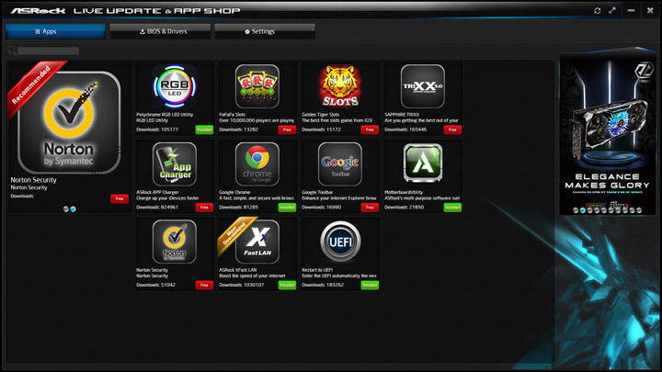Click Installed badge for Polychrome RGB LED
The height and width of the screenshot is (372, 662).
204,130
